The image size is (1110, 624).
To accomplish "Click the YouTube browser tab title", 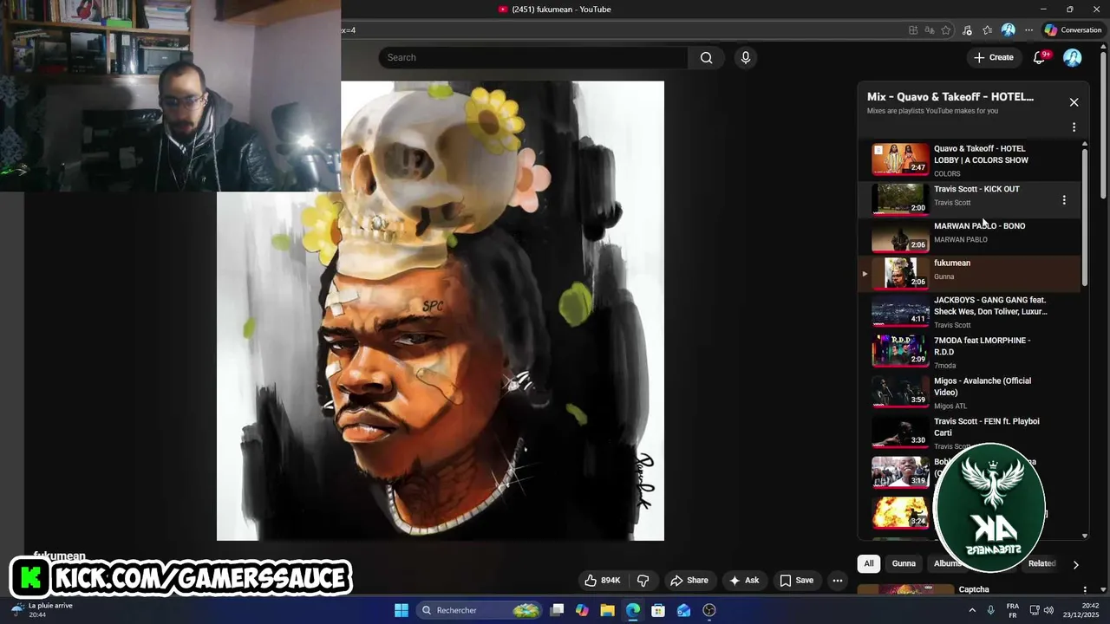I will pos(561,10).
